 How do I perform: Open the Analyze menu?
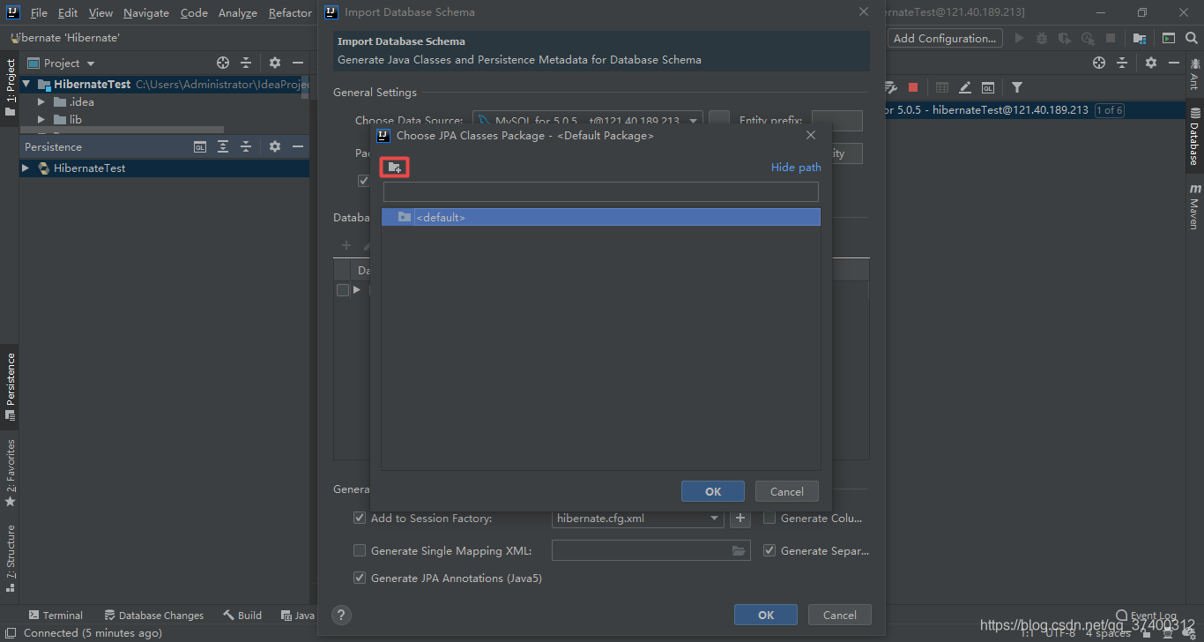coord(238,12)
